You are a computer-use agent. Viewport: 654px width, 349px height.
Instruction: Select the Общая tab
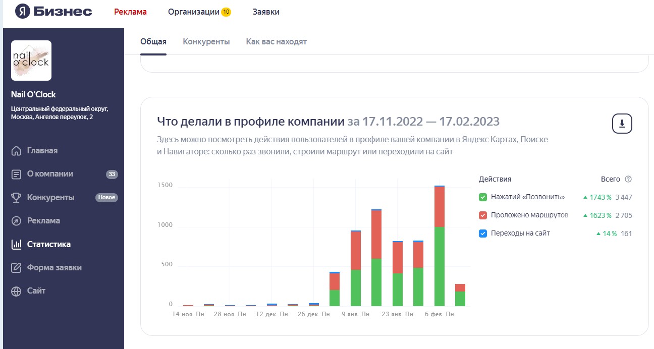(x=153, y=42)
